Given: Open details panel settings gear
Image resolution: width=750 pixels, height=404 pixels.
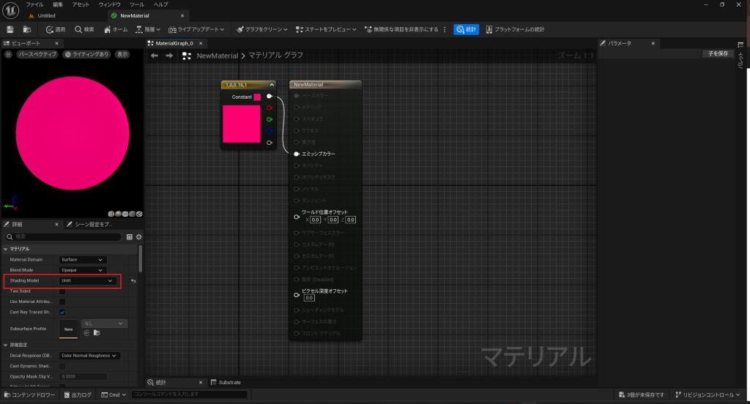Looking at the screenshot, I should click(138, 237).
